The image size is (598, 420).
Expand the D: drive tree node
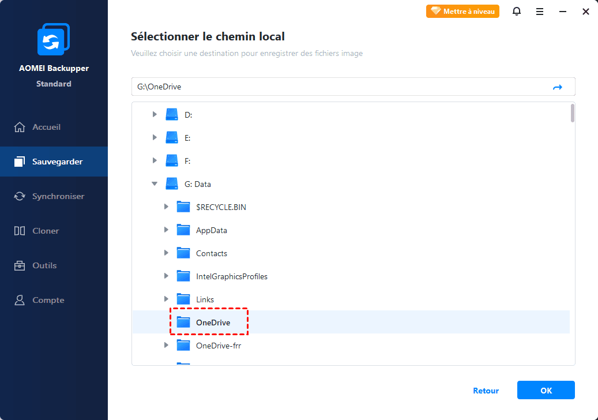pyautogui.click(x=155, y=115)
